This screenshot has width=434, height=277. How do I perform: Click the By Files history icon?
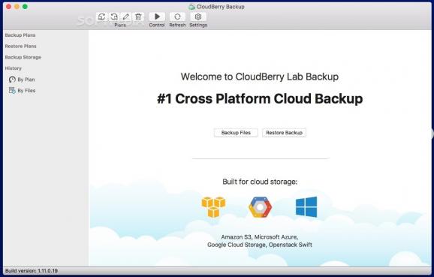(12, 91)
